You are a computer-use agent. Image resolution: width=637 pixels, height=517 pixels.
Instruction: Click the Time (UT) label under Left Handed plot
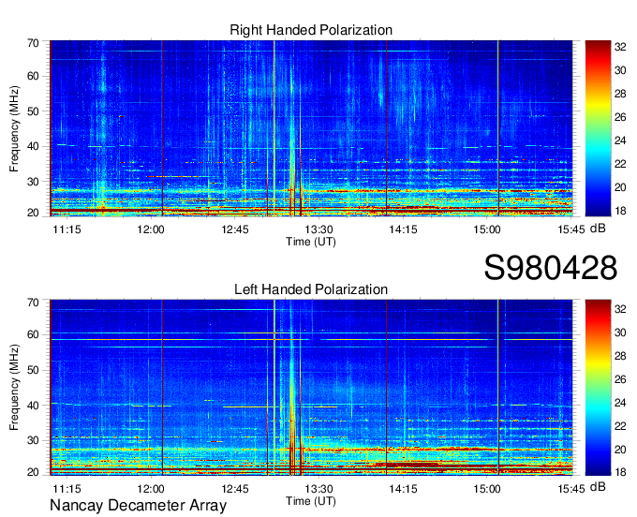click(x=311, y=501)
